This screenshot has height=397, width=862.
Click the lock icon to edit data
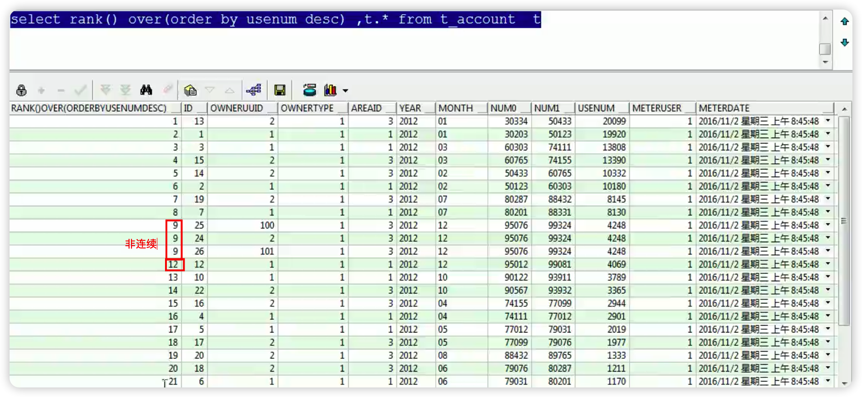click(21, 90)
